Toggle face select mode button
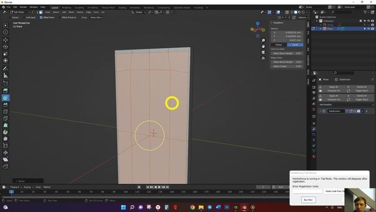376x212 pixels. [41, 12]
